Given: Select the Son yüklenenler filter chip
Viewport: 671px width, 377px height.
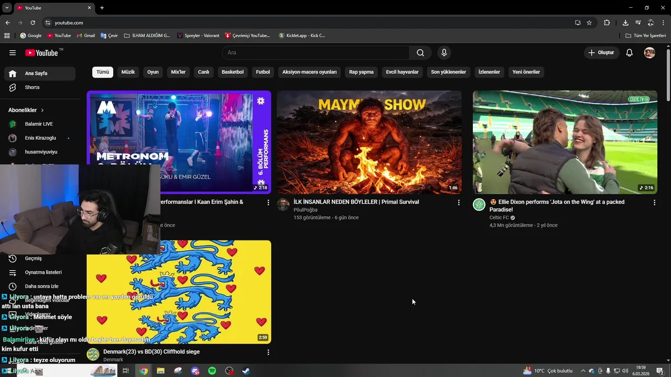Looking at the screenshot, I should (x=448, y=72).
